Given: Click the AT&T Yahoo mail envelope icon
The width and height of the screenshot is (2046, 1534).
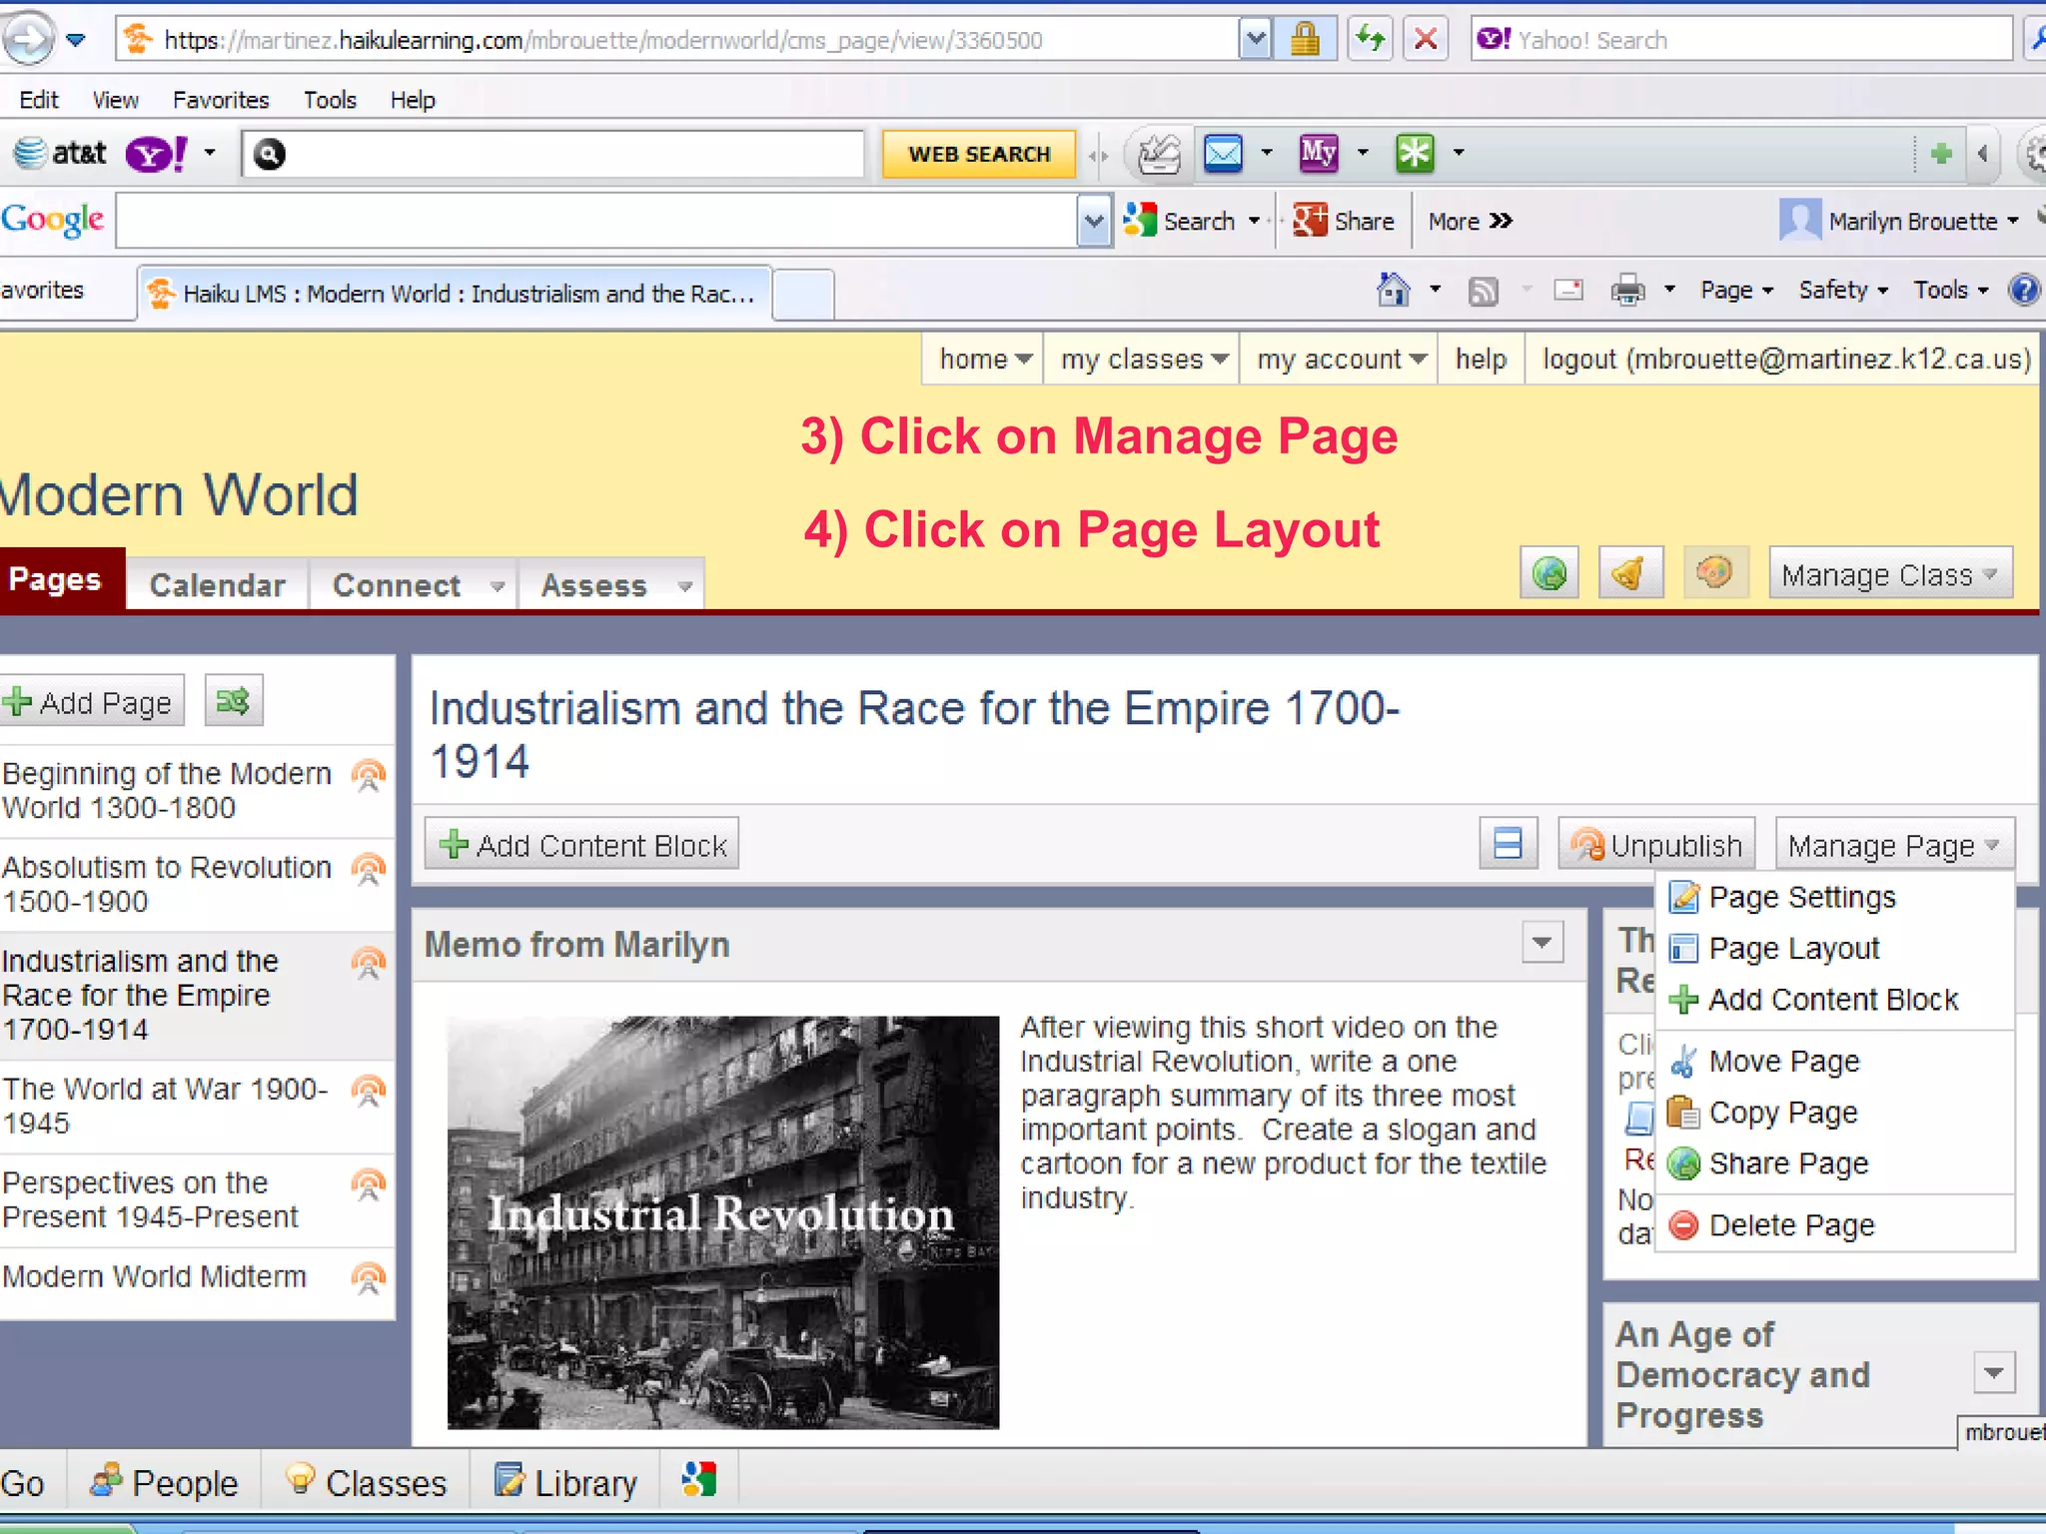Looking at the screenshot, I should (x=1222, y=153).
